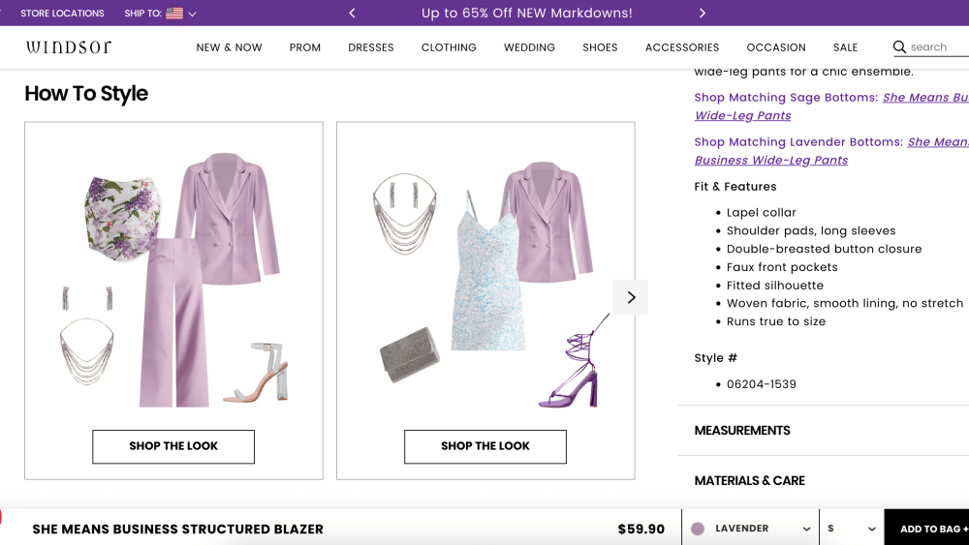Click the Lapel collar bullet

(x=762, y=212)
